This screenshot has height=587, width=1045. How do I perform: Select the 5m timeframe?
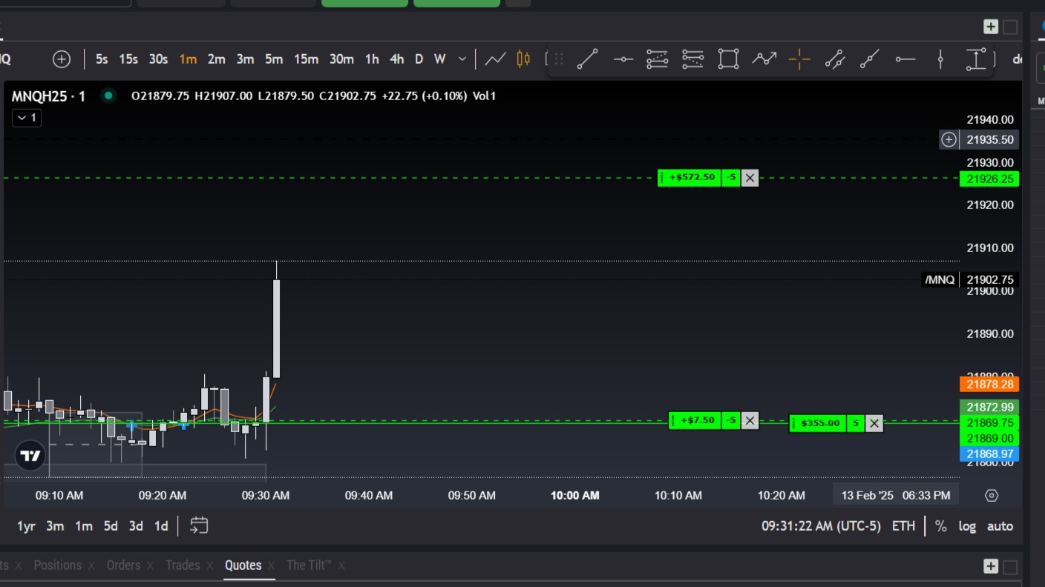click(274, 59)
